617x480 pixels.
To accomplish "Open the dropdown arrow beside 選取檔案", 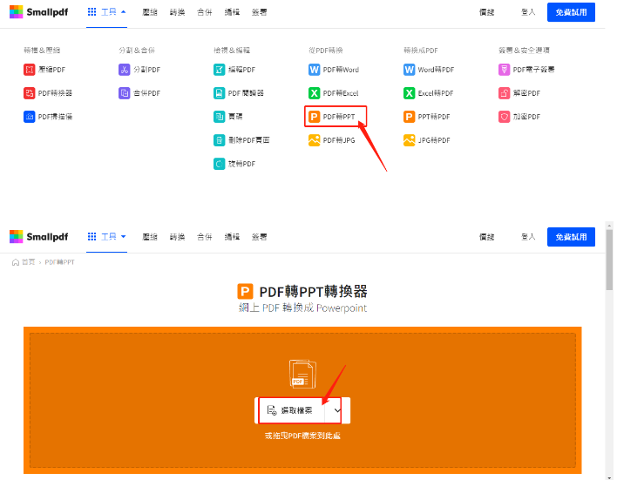I will [x=337, y=410].
